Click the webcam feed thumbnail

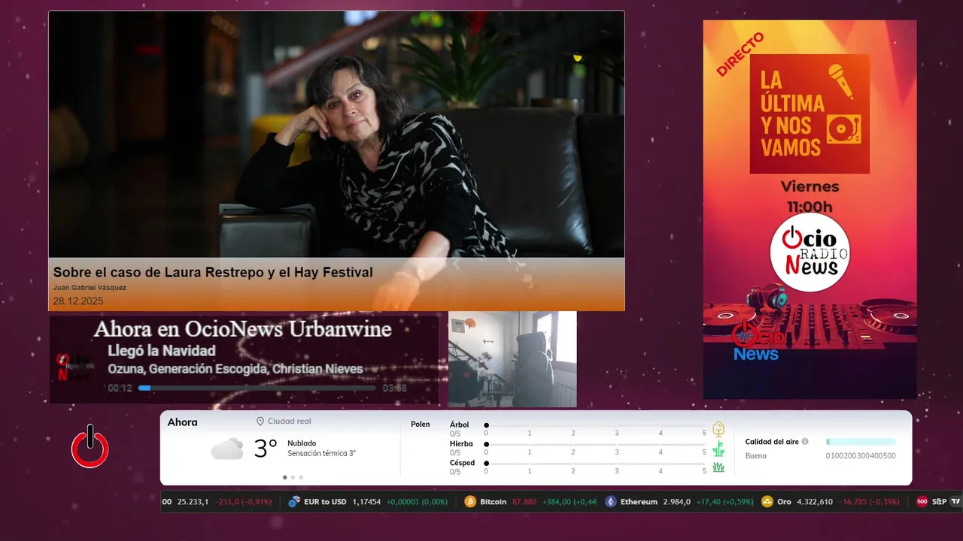point(512,359)
